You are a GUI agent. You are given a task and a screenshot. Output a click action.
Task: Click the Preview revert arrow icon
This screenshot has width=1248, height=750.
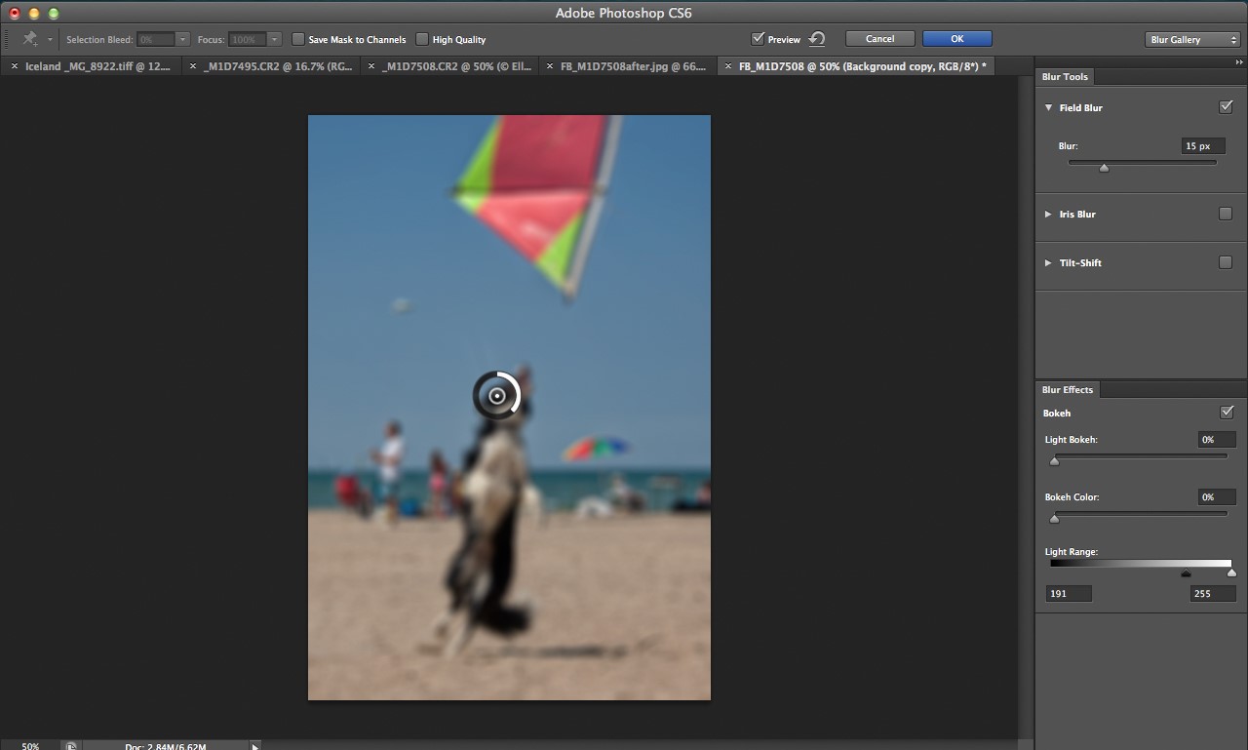click(x=815, y=39)
